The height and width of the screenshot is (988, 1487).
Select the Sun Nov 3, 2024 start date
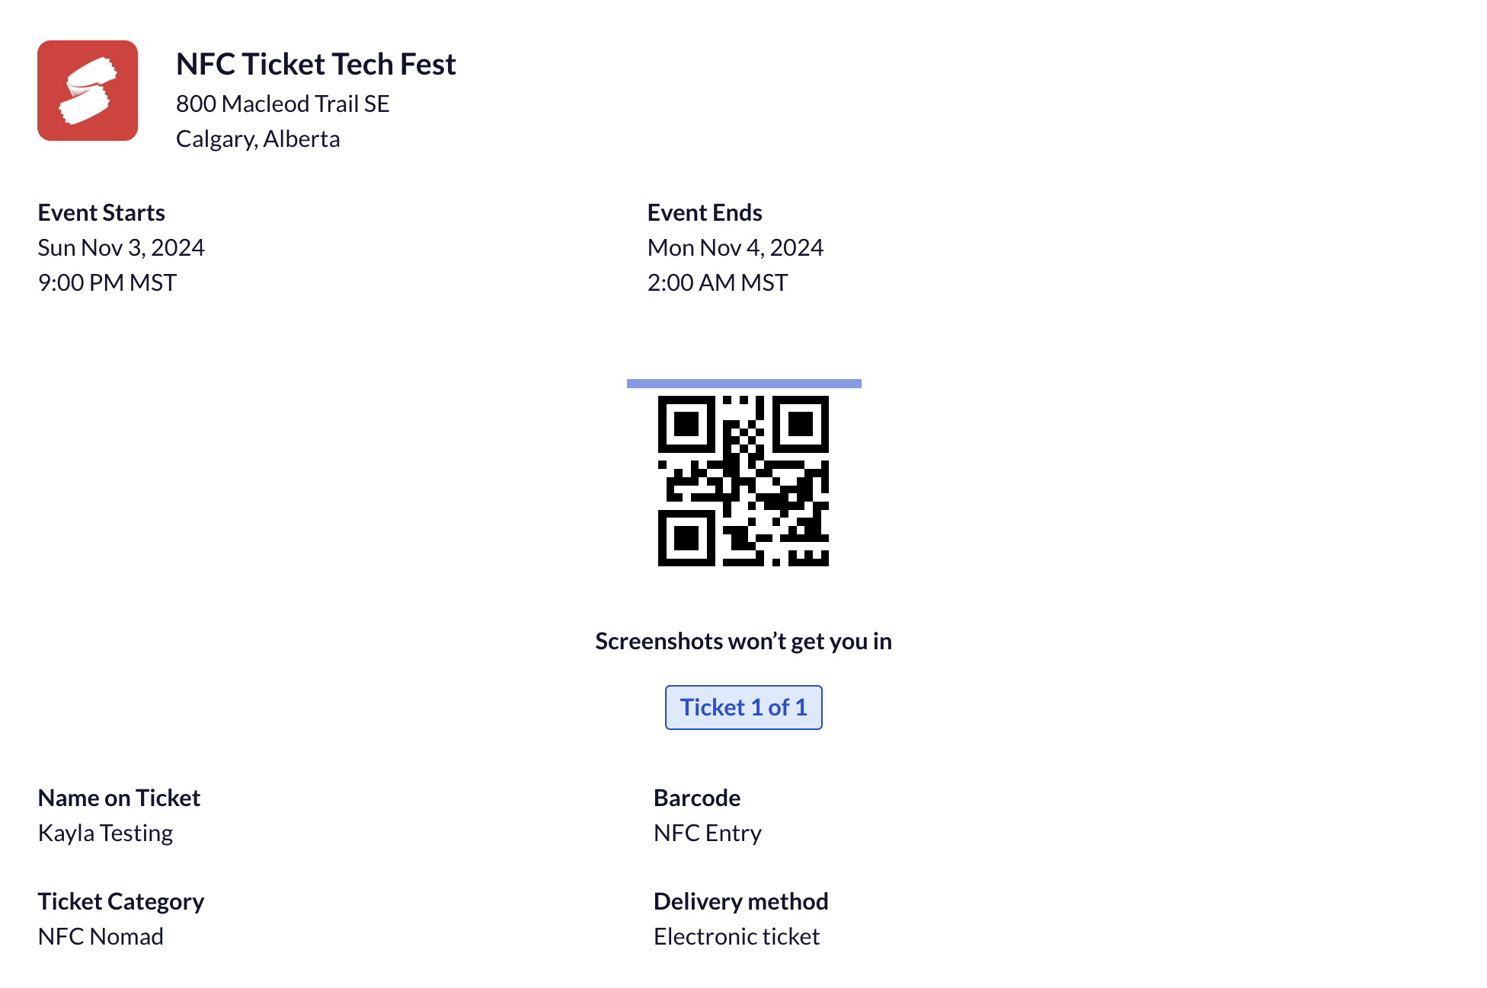tap(121, 247)
